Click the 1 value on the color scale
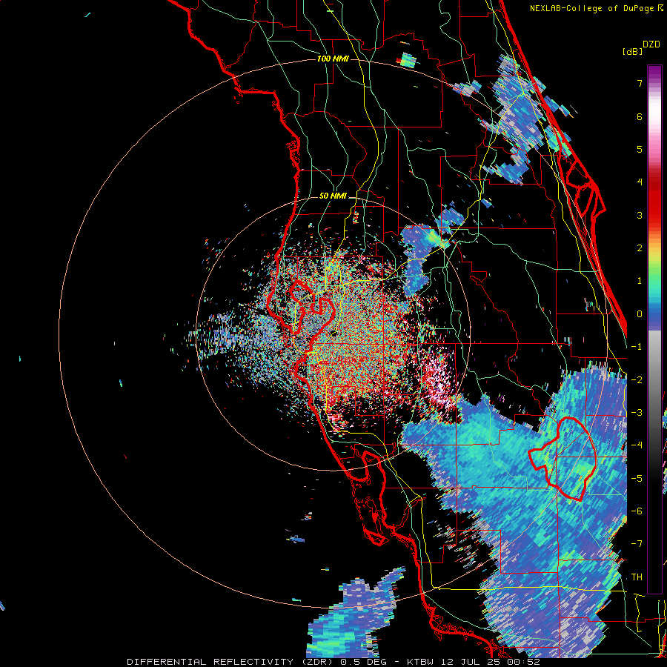Viewport: 667px width, 667px height. [640, 281]
